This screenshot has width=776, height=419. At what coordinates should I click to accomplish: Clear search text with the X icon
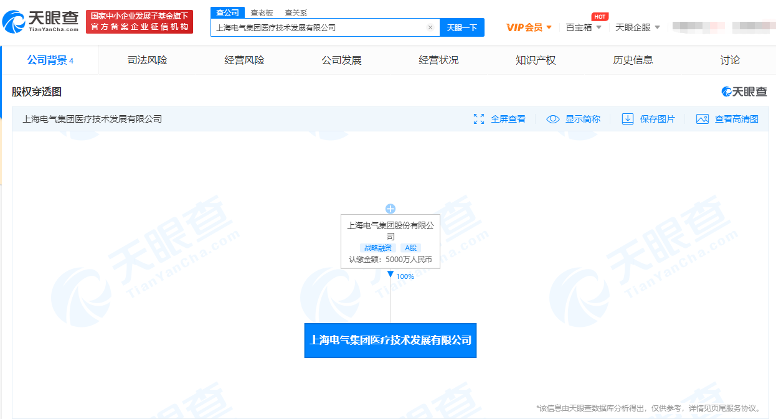[x=430, y=27]
